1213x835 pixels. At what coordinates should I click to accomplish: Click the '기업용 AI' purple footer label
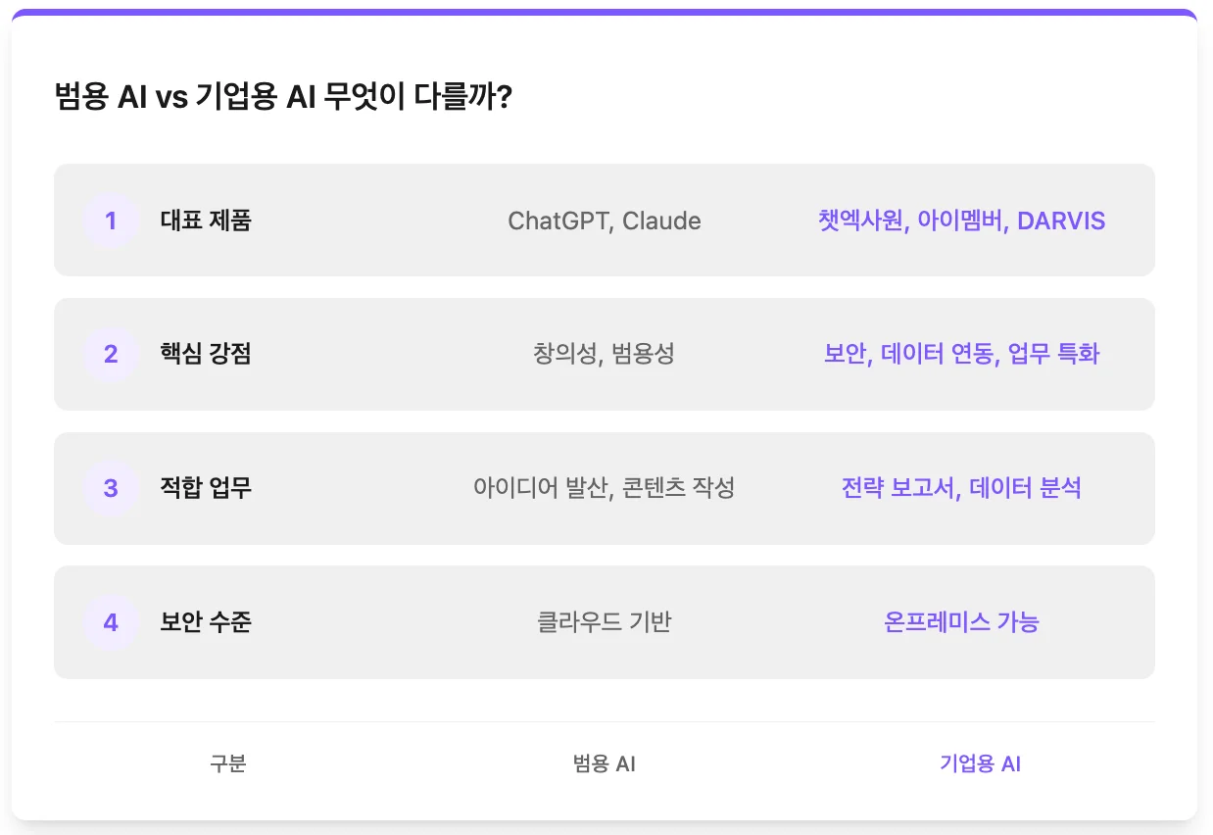pos(980,764)
